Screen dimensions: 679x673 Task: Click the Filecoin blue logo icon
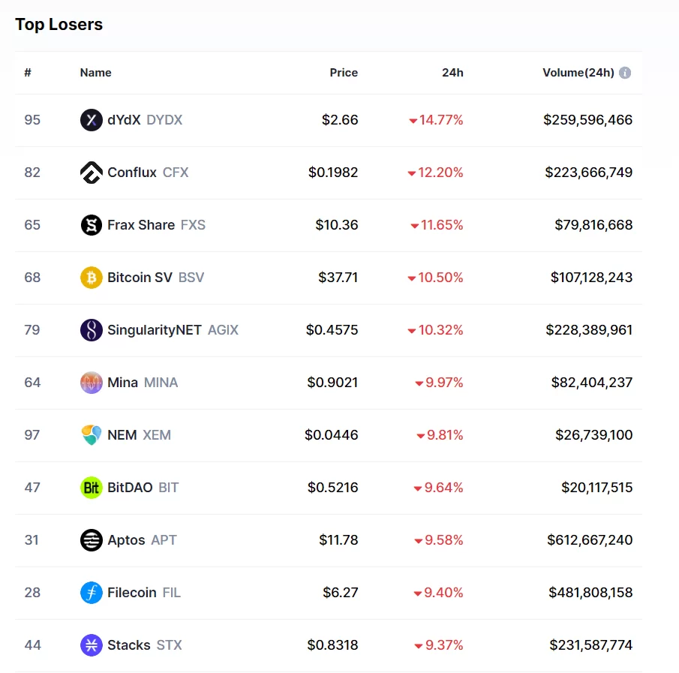92,593
